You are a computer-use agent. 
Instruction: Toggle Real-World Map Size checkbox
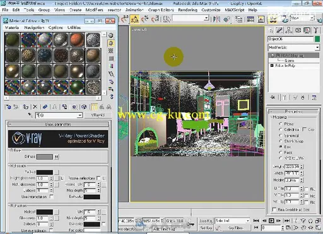(274, 209)
